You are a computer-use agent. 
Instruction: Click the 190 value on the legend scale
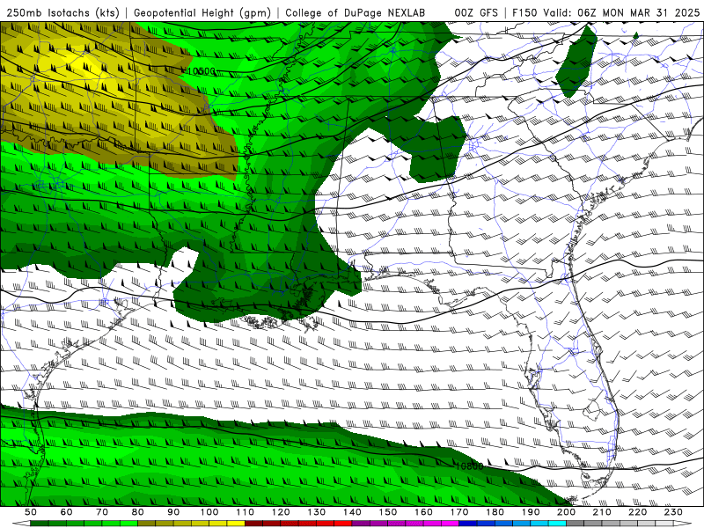(531, 512)
